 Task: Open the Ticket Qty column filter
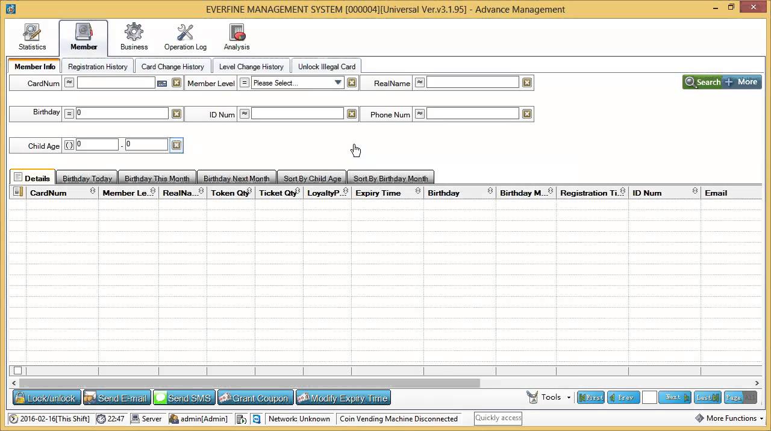(298, 191)
